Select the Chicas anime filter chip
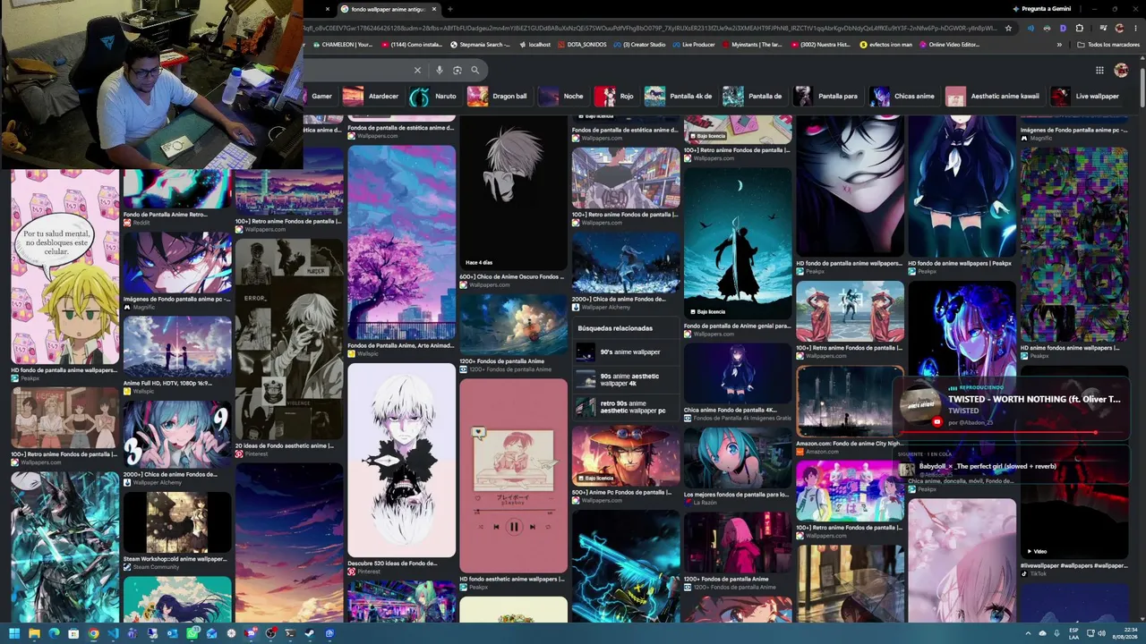Screen dimensions: 1146x644 (902, 96)
